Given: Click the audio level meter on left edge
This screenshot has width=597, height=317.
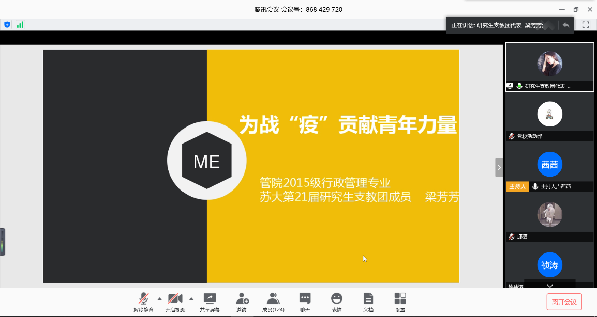Looking at the screenshot, I should (x=3, y=241).
